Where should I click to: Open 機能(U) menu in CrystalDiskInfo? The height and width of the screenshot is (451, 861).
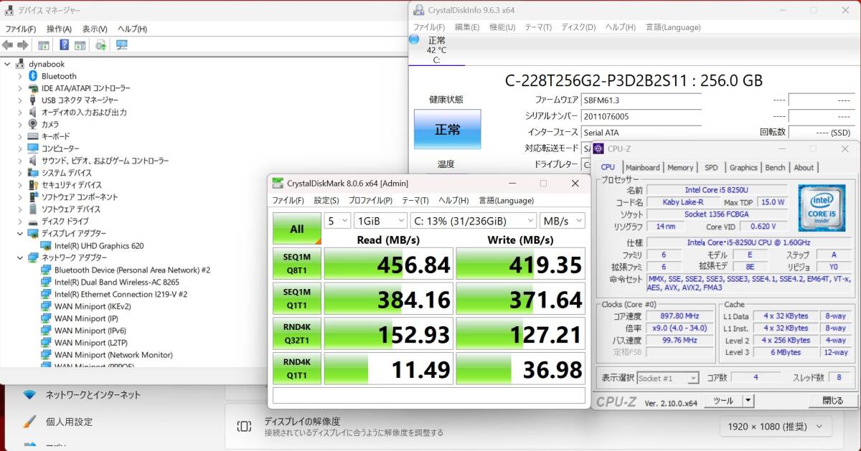point(502,27)
